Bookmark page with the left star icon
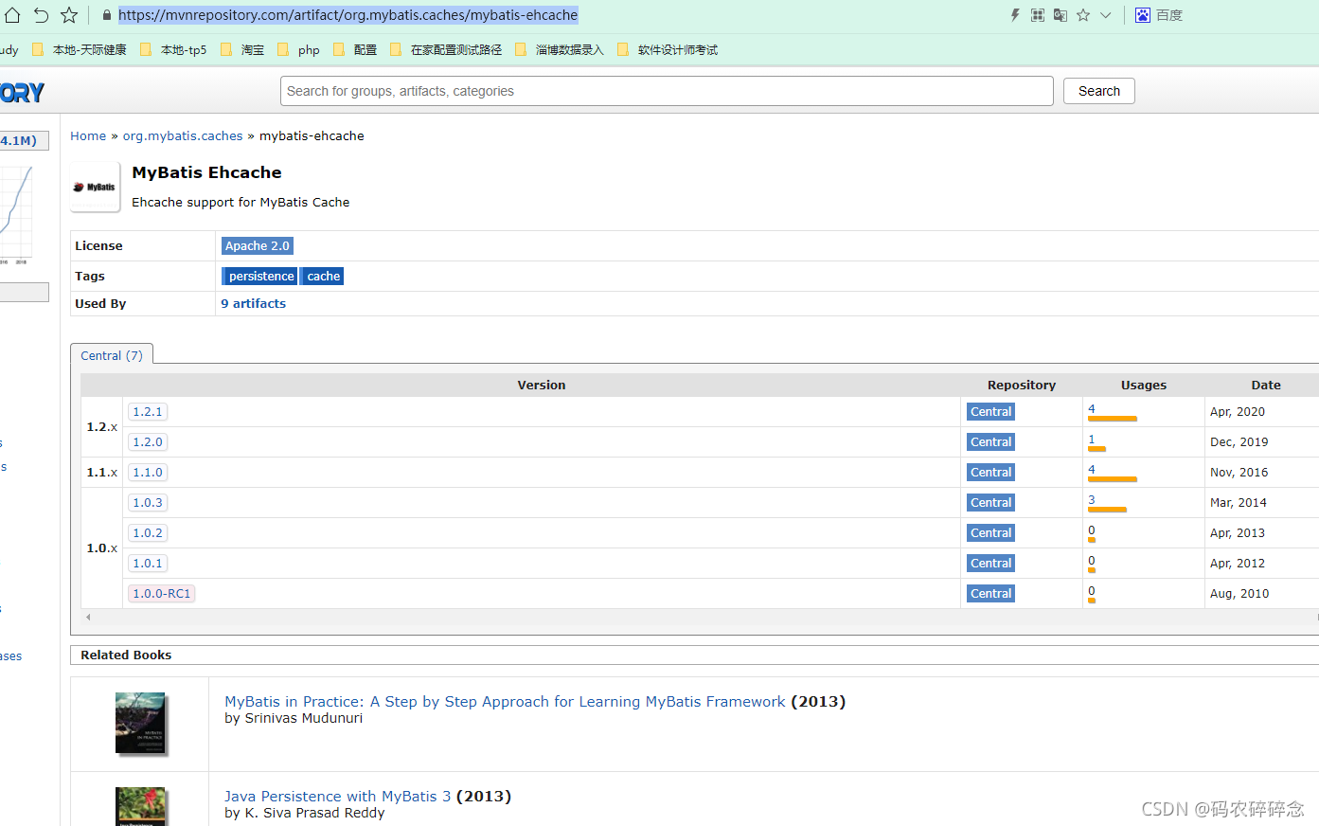 [69, 15]
